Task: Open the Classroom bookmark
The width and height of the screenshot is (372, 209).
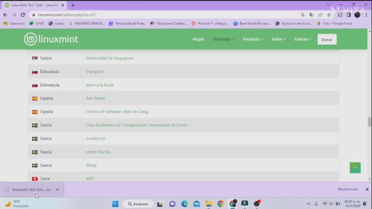Action: [14, 23]
